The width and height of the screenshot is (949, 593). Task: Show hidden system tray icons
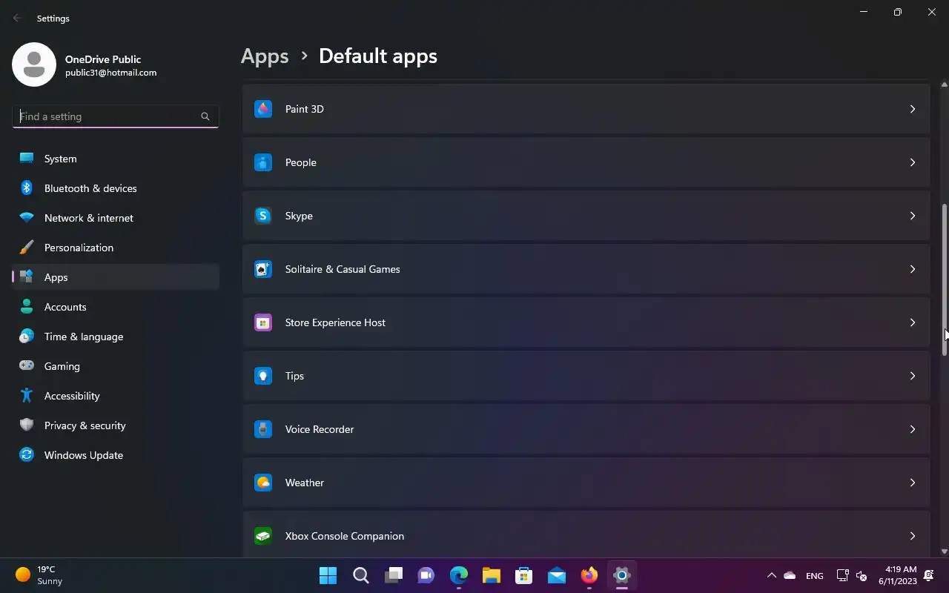[x=771, y=575]
